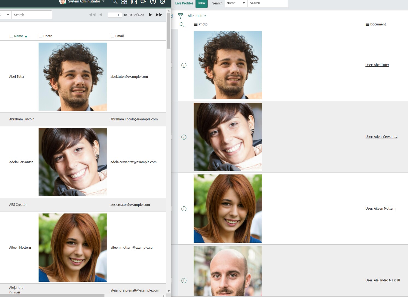The height and width of the screenshot is (297, 408).
Task: Select the 'AES Creator' name cell
Action: tap(18, 205)
